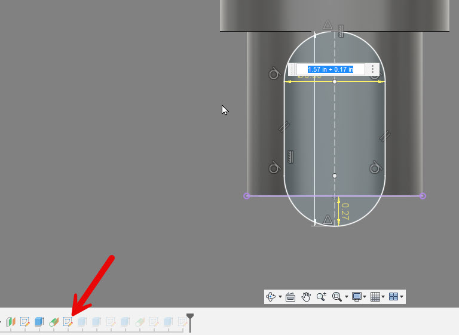This screenshot has width=459, height=335.
Task: Click the top midpoint triangle constraint icon
Action: (328, 25)
